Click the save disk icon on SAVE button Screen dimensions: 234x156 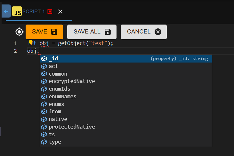point(54,32)
